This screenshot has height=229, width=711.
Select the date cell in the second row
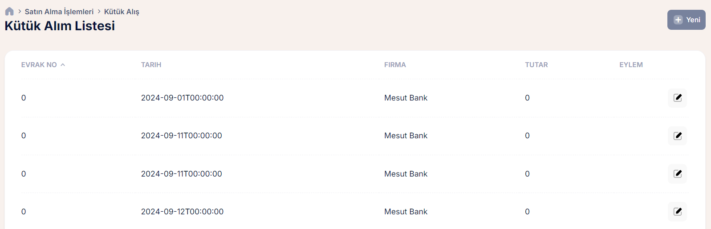(x=181, y=136)
